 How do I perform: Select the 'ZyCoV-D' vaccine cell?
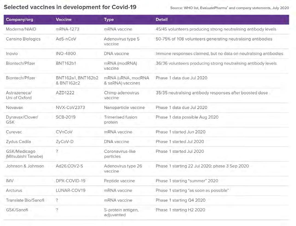(65, 142)
